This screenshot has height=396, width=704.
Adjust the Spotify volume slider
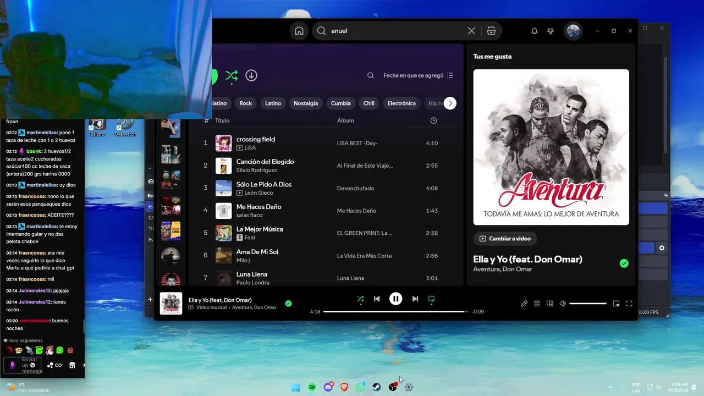(588, 304)
